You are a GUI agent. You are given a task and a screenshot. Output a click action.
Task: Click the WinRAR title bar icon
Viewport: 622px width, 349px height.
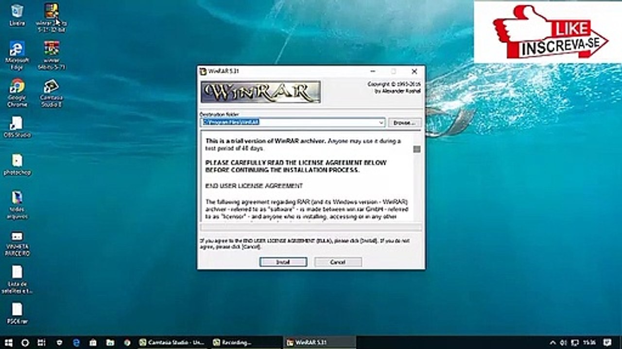coord(203,71)
